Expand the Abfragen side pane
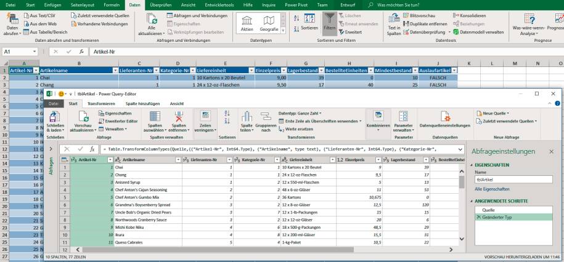This screenshot has height=262, width=564. tap(51, 149)
